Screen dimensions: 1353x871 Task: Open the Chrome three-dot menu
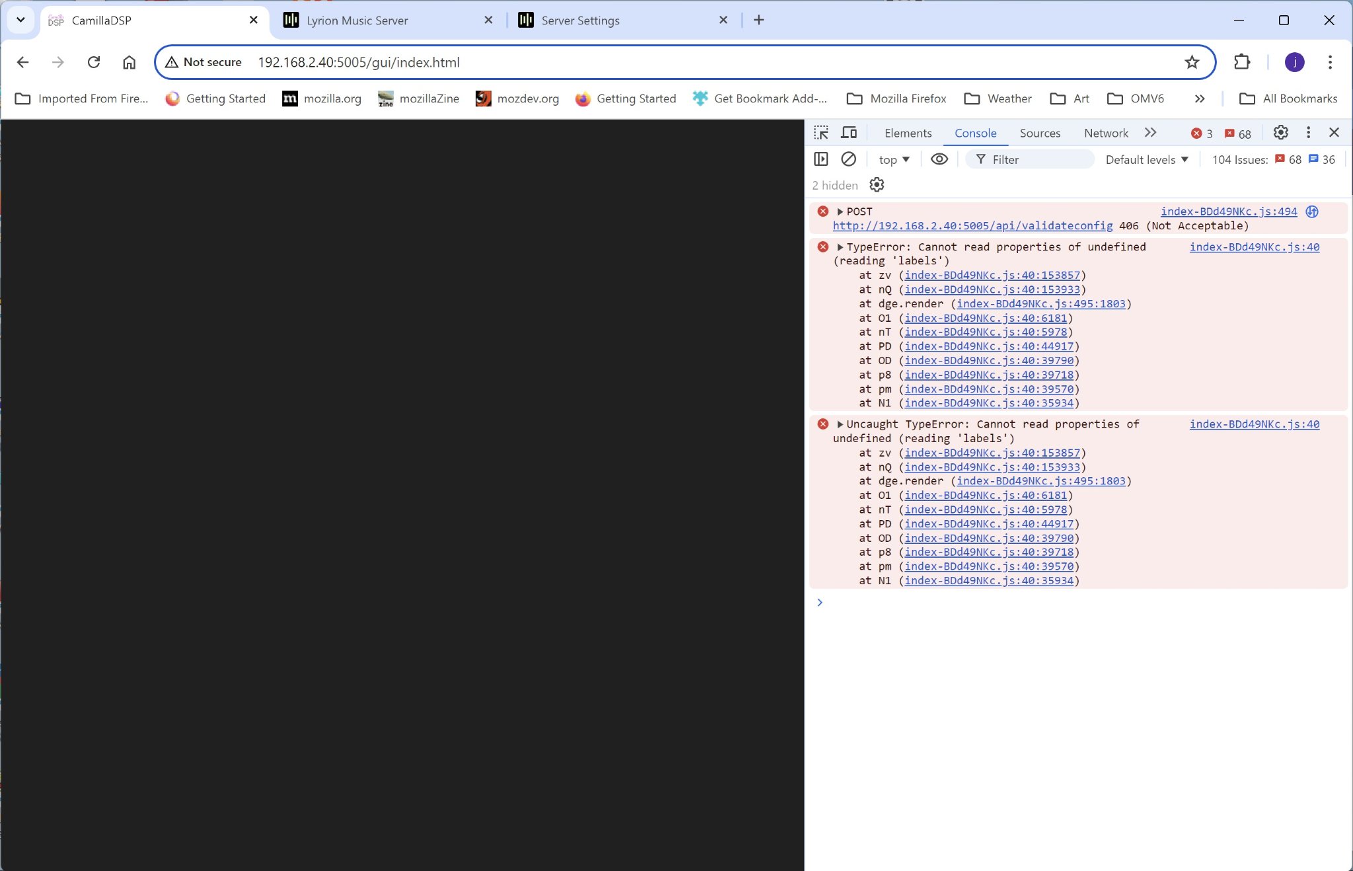click(1330, 62)
